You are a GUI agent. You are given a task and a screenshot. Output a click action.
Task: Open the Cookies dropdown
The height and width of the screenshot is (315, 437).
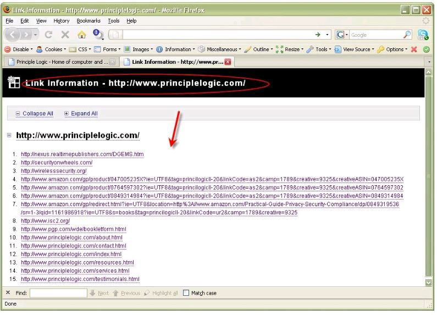point(52,49)
